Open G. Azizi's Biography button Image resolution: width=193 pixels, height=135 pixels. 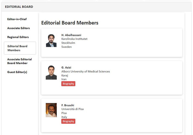[68, 84]
